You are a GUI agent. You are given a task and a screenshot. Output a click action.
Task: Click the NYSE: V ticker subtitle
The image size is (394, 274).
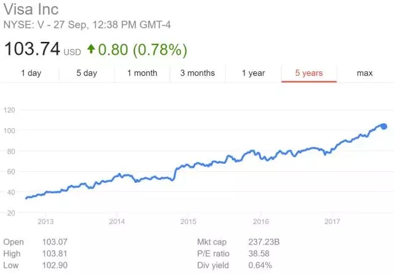point(87,25)
